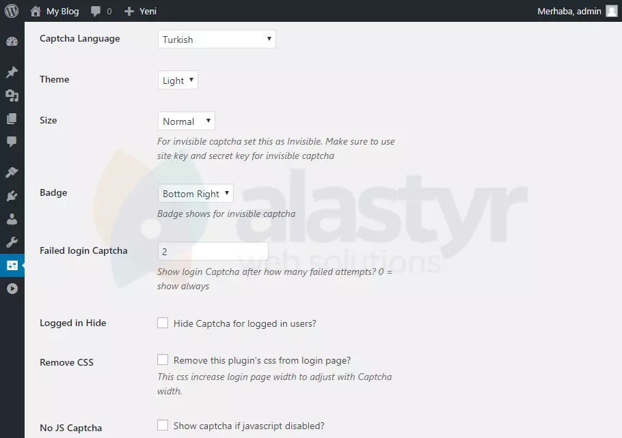The image size is (622, 438).
Task: Open the Dashboard from the sidebar
Action: pos(12,41)
